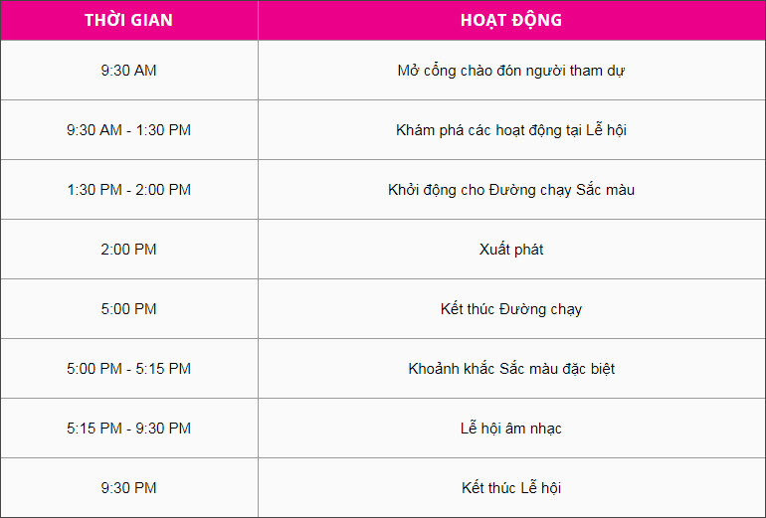Select the 9:30 PM time cell
The width and height of the screenshot is (766, 518).
click(128, 488)
